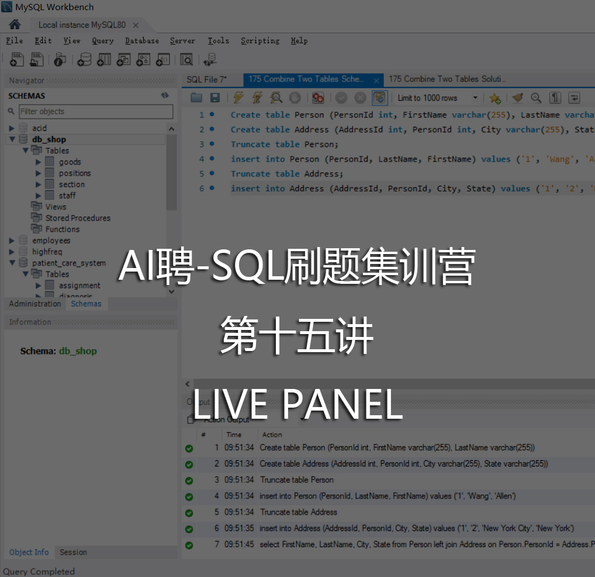Create a new SQL tab with the SQL+ icon
The width and height of the screenshot is (595, 577).
click(x=16, y=59)
